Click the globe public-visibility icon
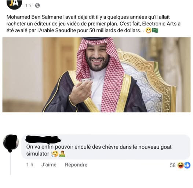The width and height of the screenshot is (193, 188). click(37, 6)
